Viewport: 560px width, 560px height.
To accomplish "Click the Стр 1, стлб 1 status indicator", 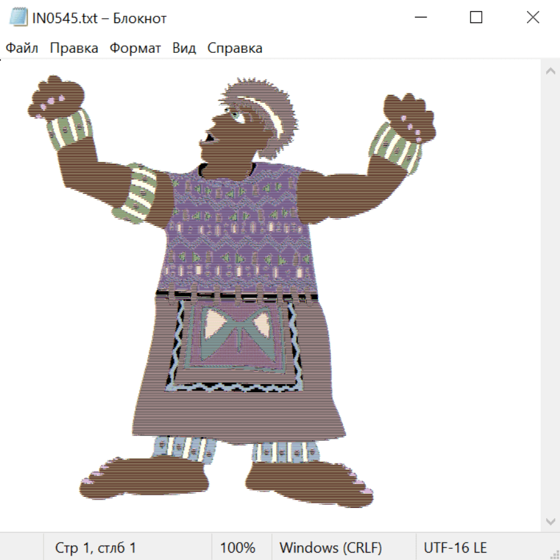I will tap(95, 548).
